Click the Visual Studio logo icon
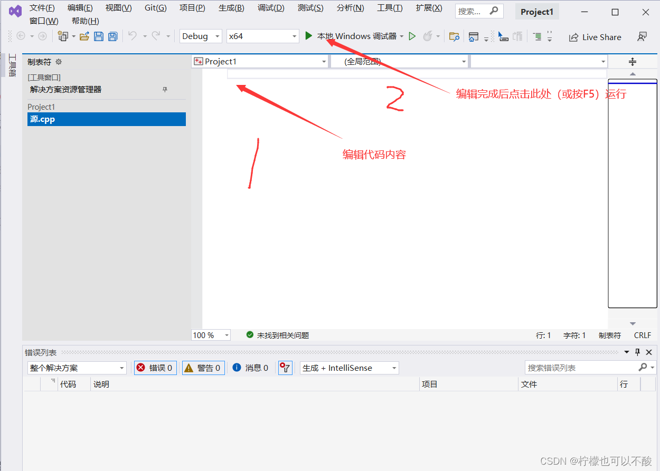660x471 pixels. click(15, 11)
